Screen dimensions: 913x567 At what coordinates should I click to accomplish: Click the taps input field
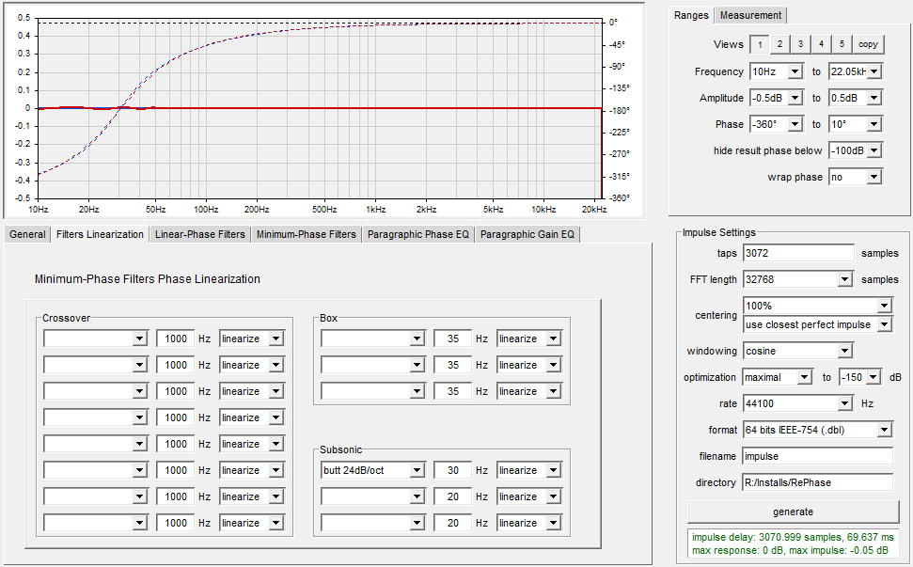(798, 253)
